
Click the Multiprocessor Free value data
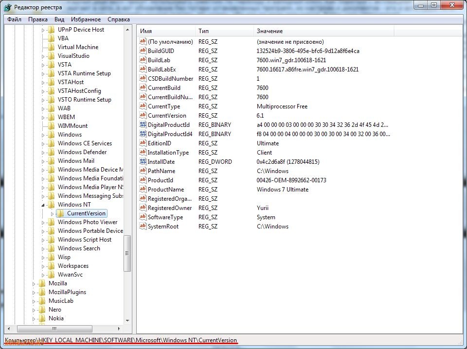point(282,106)
